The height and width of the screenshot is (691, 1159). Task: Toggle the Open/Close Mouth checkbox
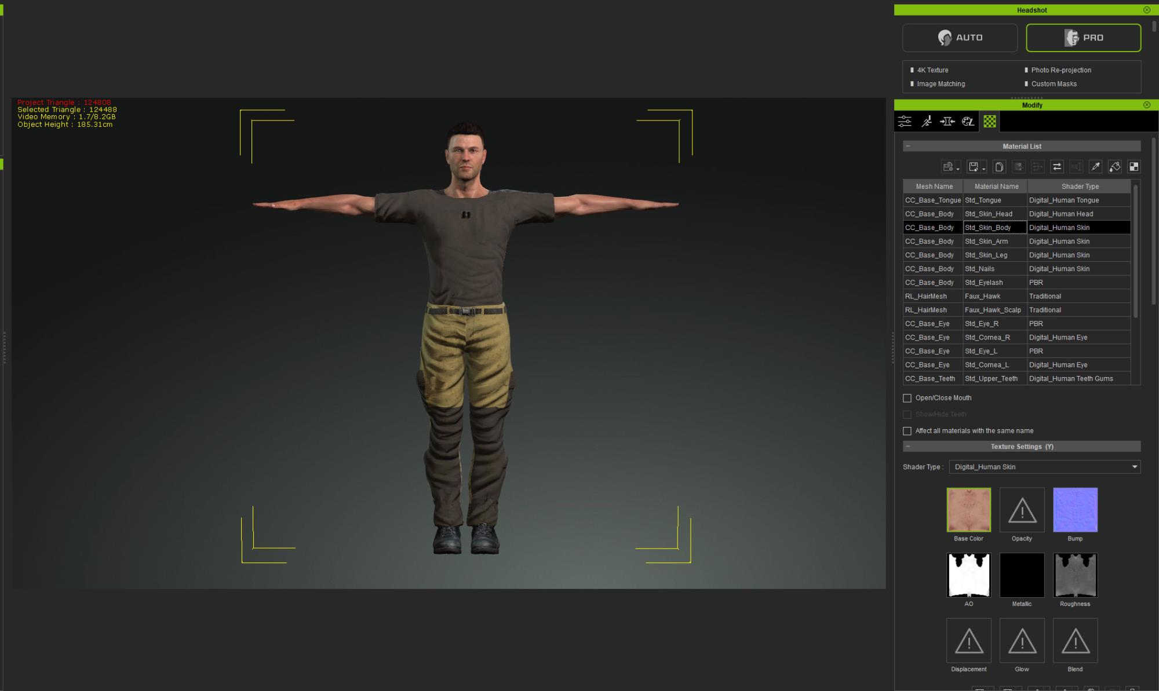click(907, 398)
